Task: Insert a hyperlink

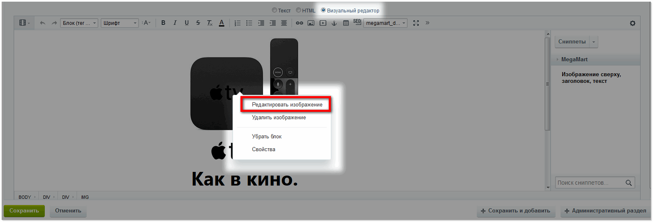Action: pos(299,23)
